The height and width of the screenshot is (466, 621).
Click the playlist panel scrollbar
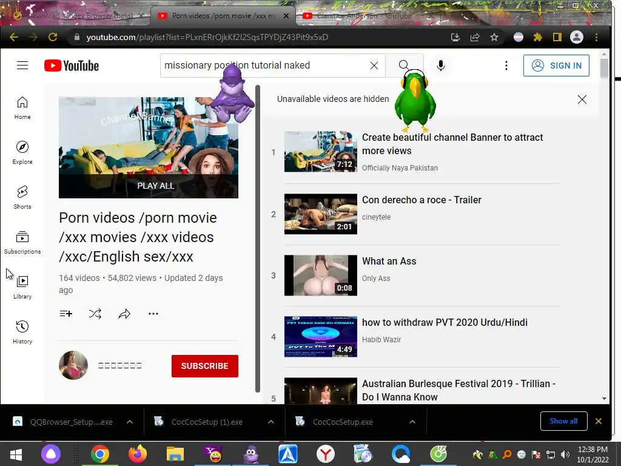(x=257, y=238)
